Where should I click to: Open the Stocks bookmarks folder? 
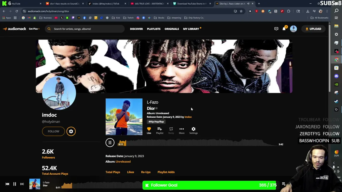(159, 18)
